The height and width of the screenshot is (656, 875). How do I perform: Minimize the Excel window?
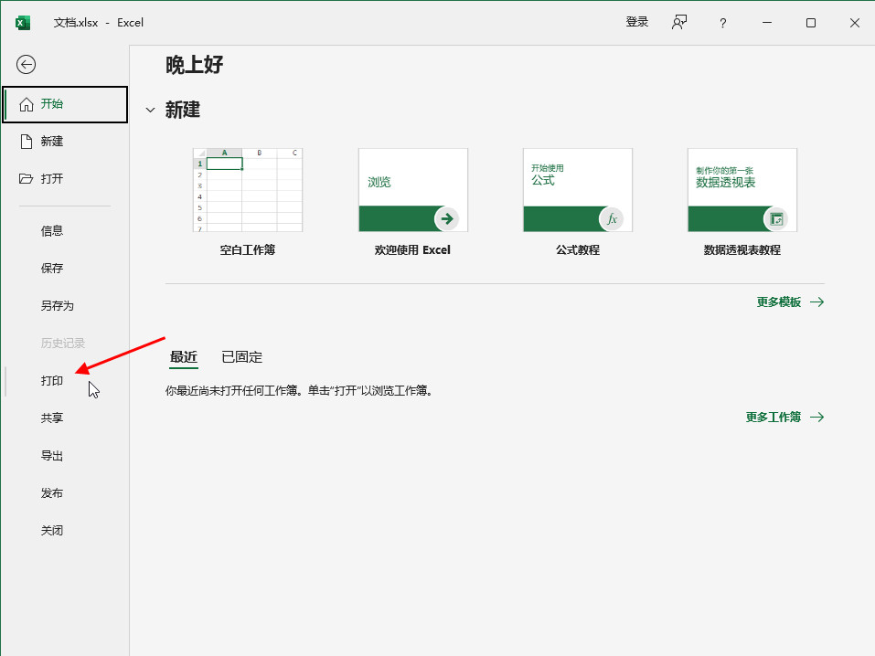tap(767, 23)
